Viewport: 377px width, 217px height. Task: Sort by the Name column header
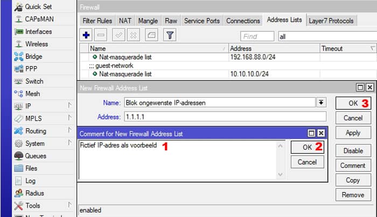click(x=158, y=48)
